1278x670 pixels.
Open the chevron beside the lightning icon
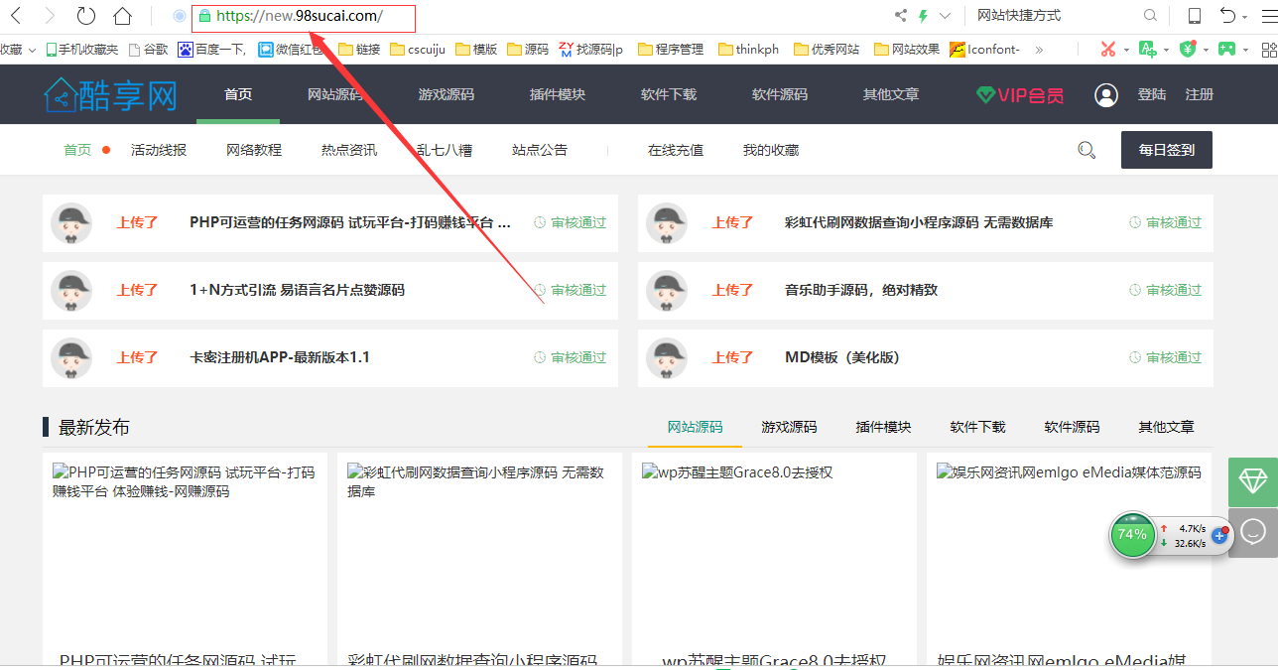[x=943, y=13]
